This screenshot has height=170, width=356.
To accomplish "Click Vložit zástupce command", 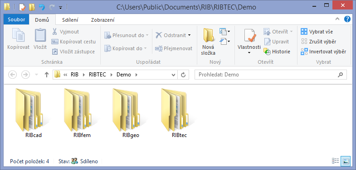I will 73,52.
